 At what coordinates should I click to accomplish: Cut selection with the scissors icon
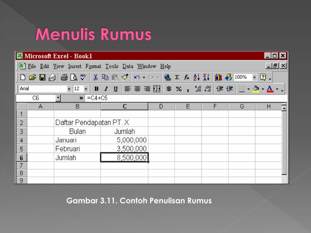(95, 77)
